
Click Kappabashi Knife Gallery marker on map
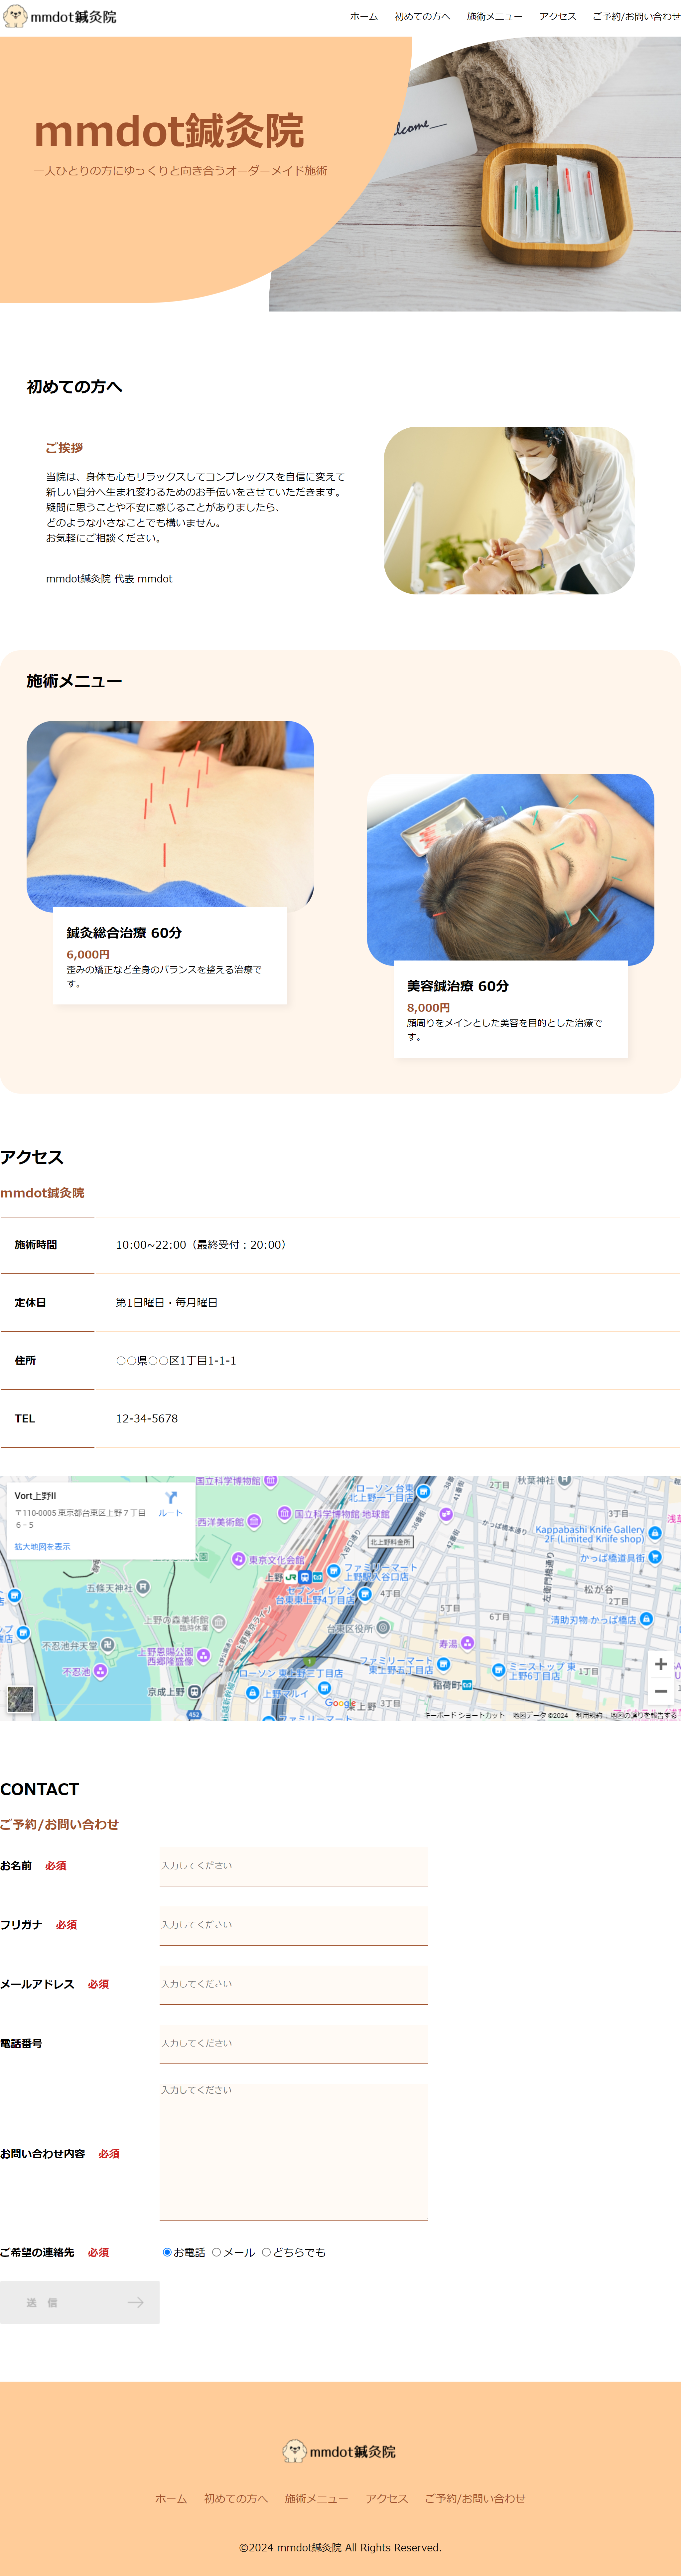(655, 1533)
